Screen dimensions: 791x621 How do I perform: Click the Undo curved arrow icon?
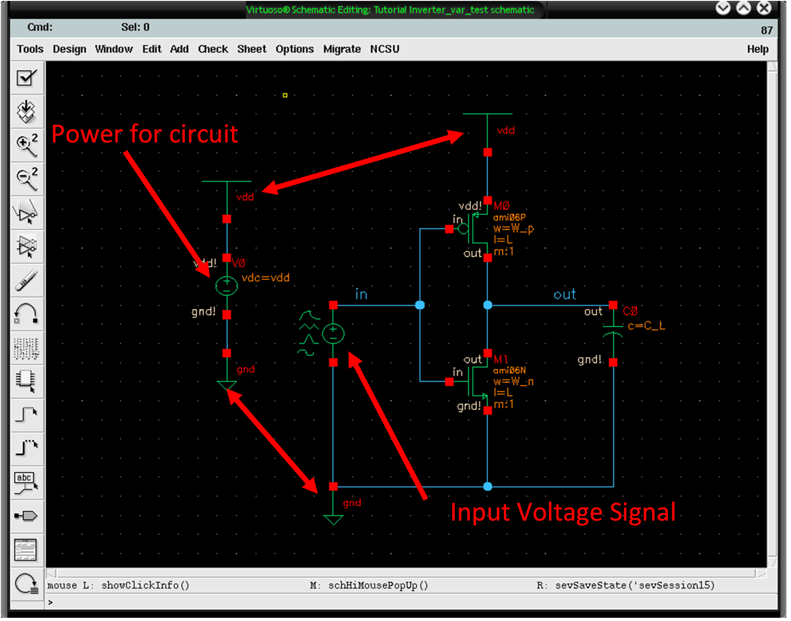point(26,314)
